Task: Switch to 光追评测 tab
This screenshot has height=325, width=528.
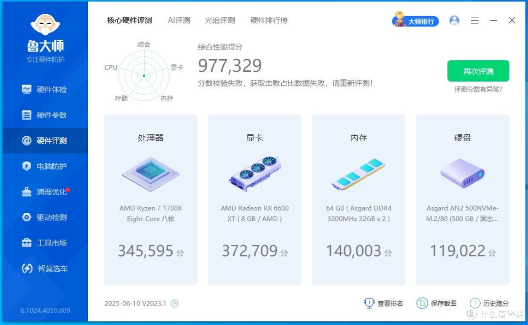Action: 220,21
